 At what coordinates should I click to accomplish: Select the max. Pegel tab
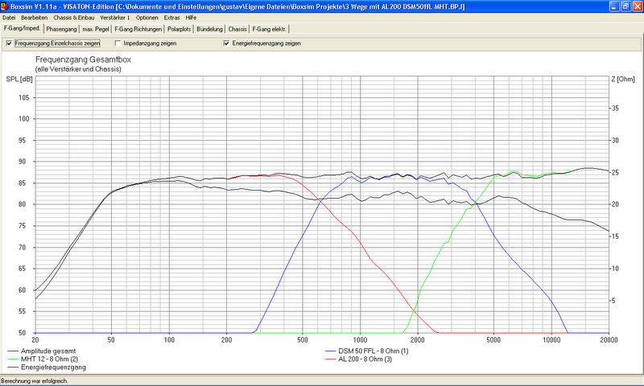click(x=97, y=29)
